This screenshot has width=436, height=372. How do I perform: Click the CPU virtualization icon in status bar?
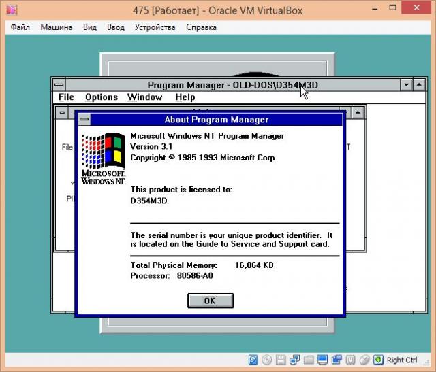pyautogui.click(x=350, y=360)
